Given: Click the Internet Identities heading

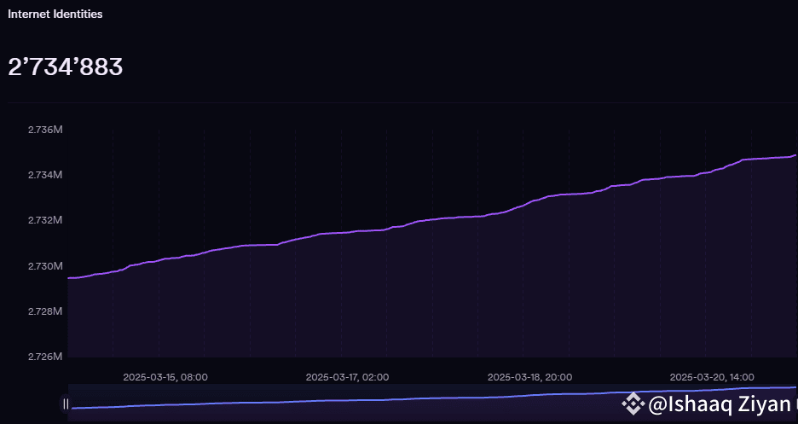Looking at the screenshot, I should [x=55, y=15].
